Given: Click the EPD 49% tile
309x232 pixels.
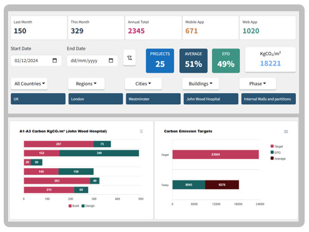Looking at the screenshot, I should pos(226,61).
